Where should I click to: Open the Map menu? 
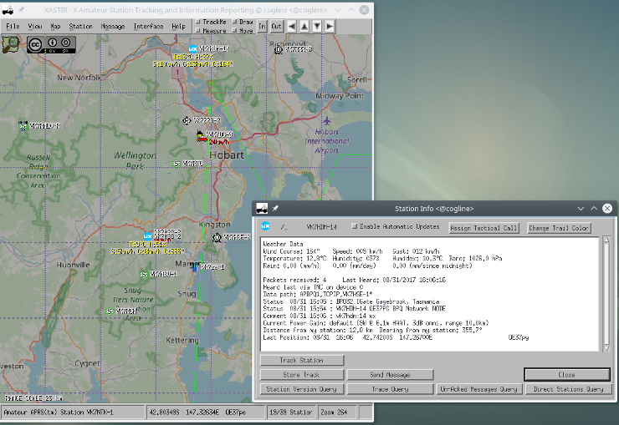(55, 27)
